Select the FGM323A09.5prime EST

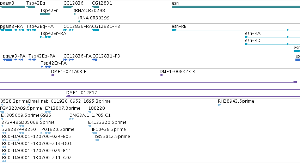(x=2, y=112)
